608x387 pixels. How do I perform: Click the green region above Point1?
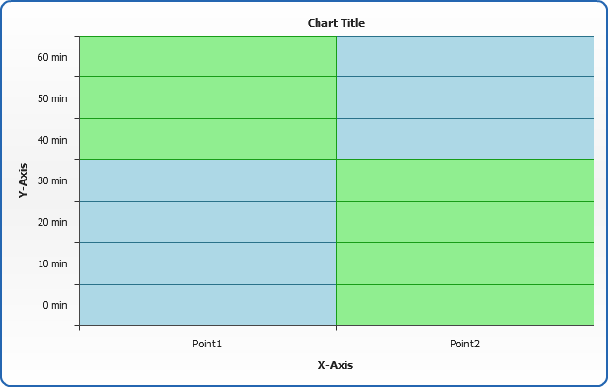pos(207,97)
